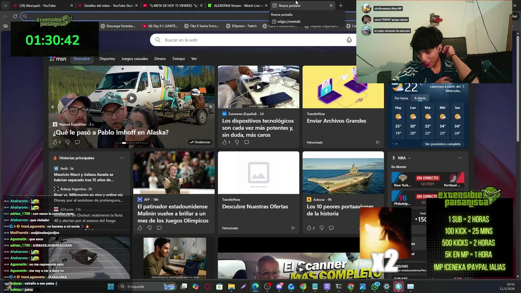Show previous story with the carousel left arrow
The width and height of the screenshot is (521, 293).
tap(52, 107)
